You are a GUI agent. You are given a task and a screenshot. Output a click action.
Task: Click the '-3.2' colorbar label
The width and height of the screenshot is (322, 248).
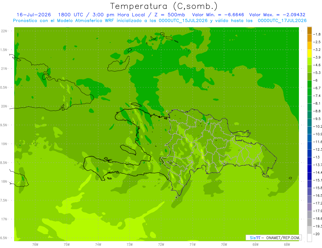click(317, 50)
